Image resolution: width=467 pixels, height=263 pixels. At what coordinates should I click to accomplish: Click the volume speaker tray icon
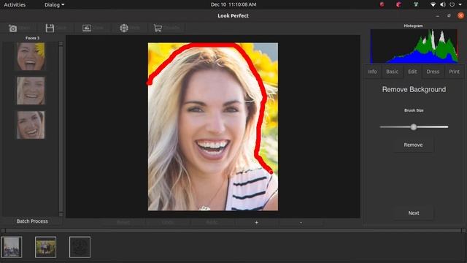coord(443,4)
